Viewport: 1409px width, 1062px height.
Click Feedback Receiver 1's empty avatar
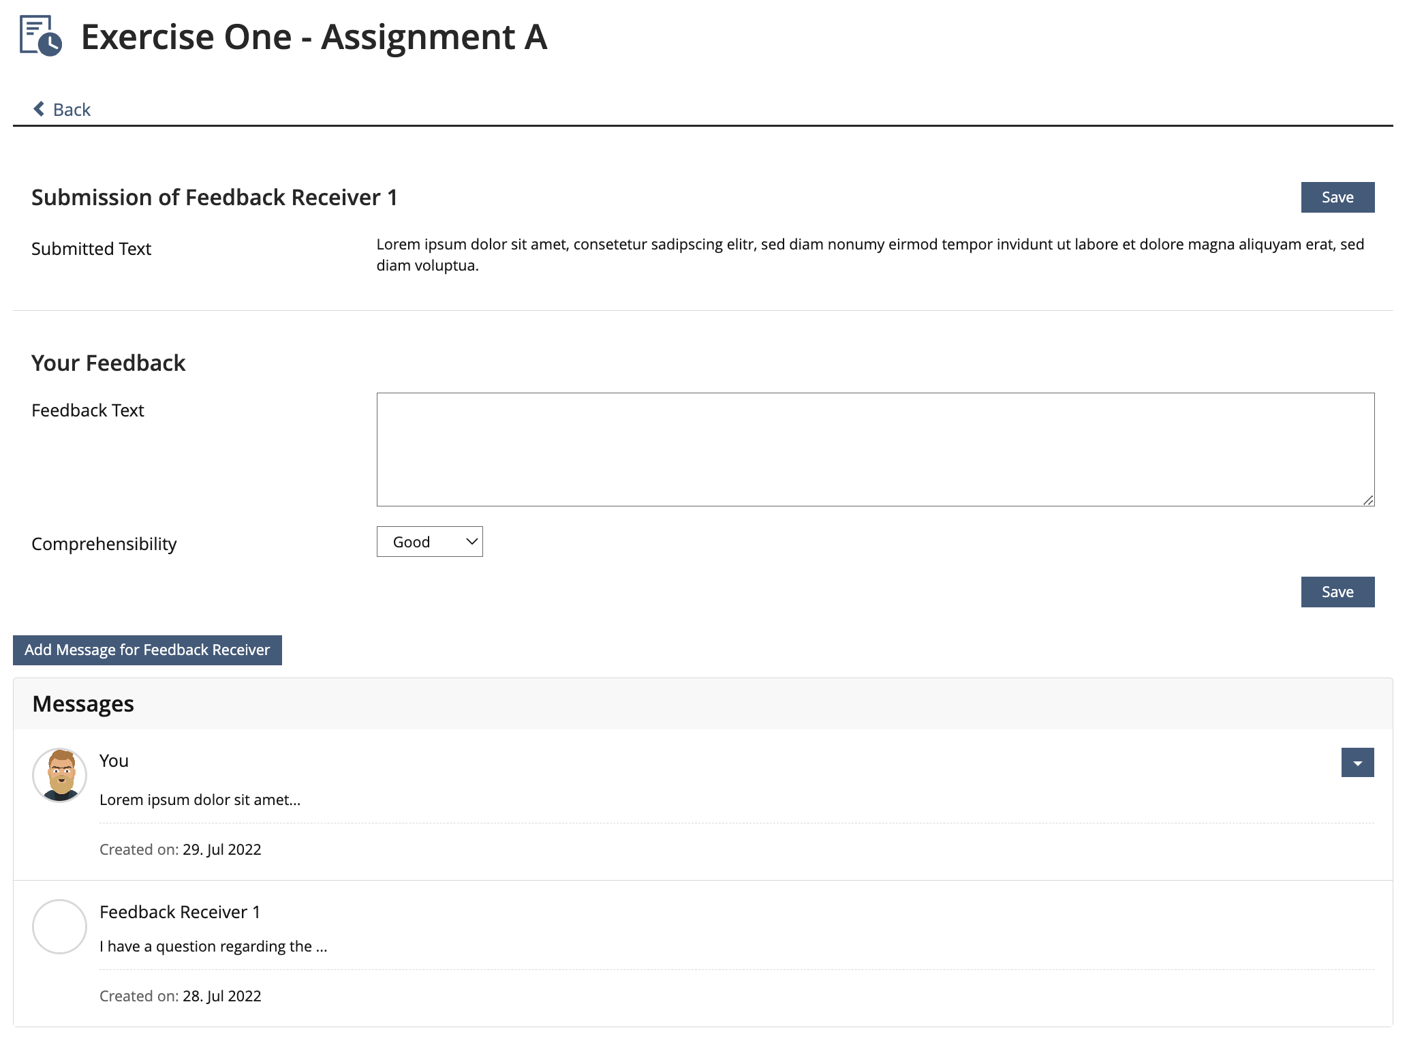[60, 926]
